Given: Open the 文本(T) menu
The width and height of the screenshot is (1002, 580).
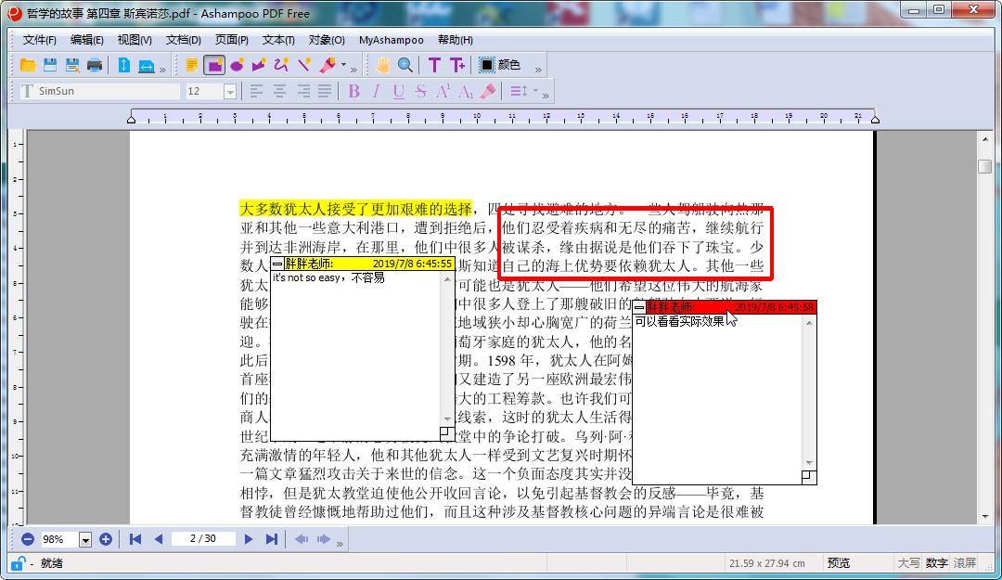Looking at the screenshot, I should [x=278, y=40].
